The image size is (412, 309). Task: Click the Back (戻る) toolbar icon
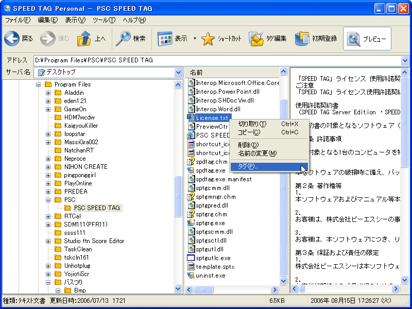(x=12, y=39)
